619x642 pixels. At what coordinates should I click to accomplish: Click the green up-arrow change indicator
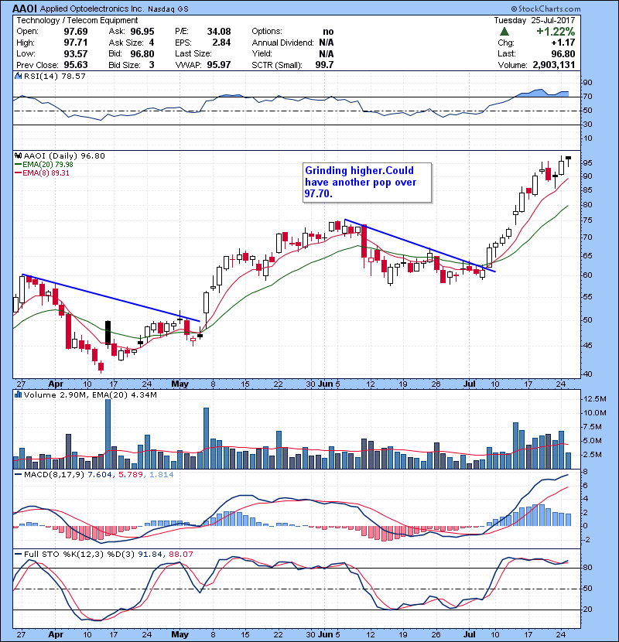(504, 32)
